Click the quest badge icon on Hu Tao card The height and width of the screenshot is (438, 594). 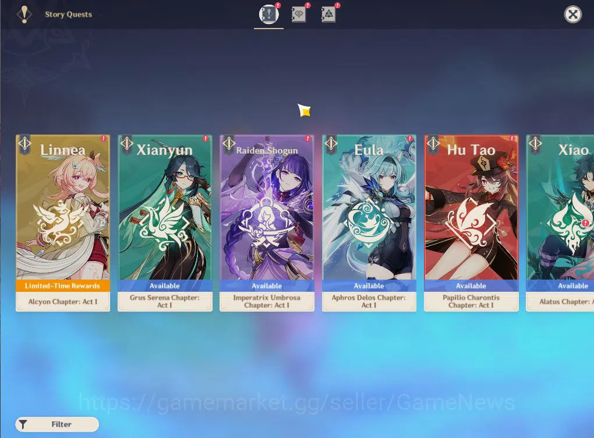[x=433, y=144]
